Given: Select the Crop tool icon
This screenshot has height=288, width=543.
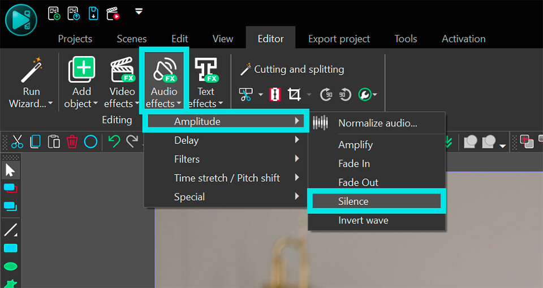Looking at the screenshot, I should 294,94.
